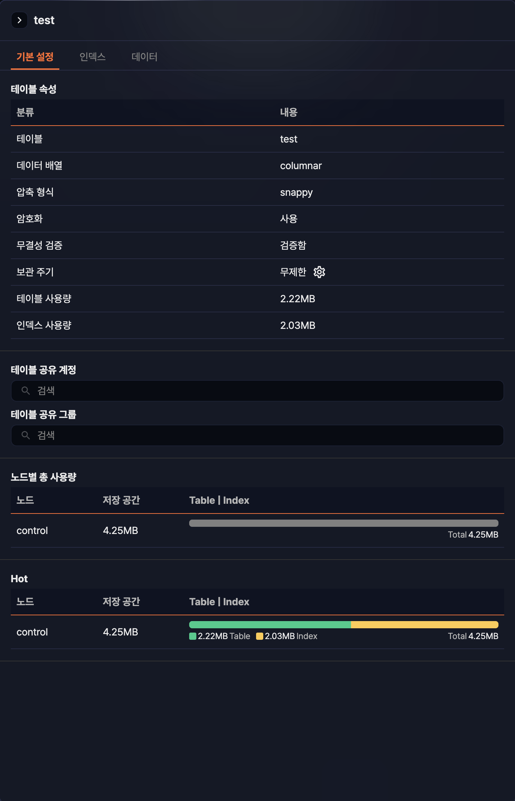
Task: Click the magnifier icon in 테이블 공유 그룹 search
Action: coord(26,435)
